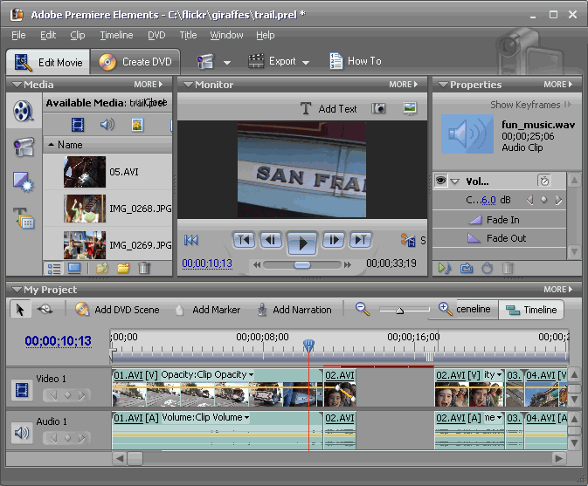Click Show Keyframes in Properties
588x486 pixels.
tap(530, 105)
